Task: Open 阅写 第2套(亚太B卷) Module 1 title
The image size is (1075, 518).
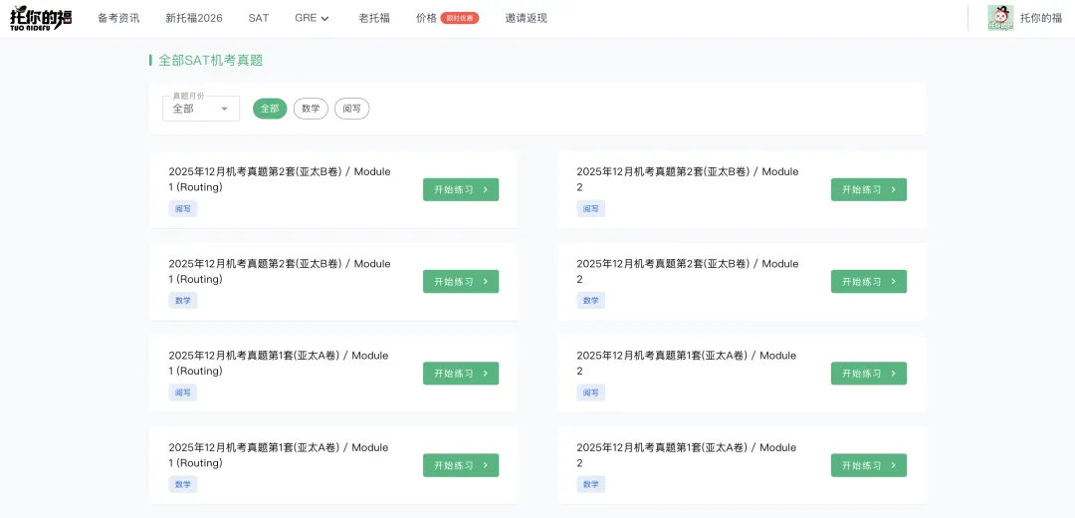Action: pos(280,179)
